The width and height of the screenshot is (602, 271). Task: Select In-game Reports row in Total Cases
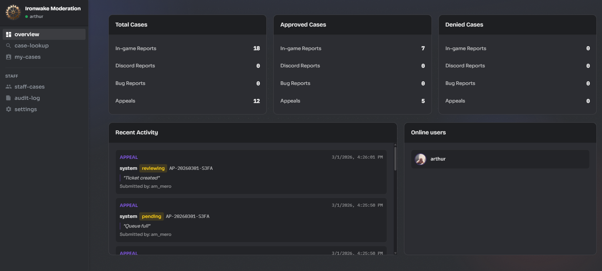click(187, 48)
